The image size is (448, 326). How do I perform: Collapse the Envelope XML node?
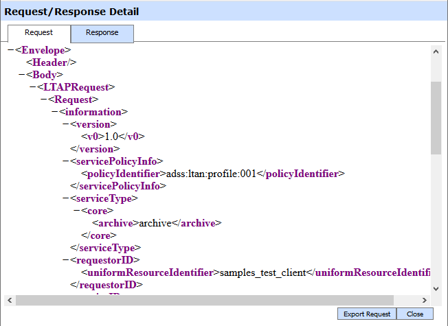coord(10,50)
